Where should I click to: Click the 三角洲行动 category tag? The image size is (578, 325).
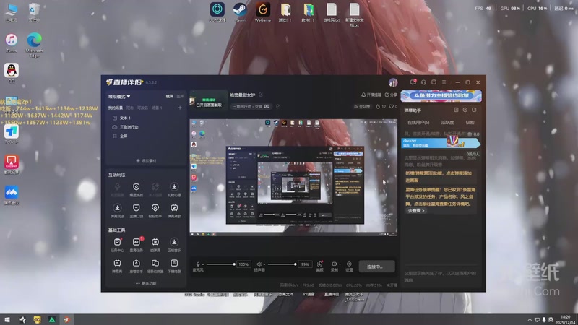251,106
